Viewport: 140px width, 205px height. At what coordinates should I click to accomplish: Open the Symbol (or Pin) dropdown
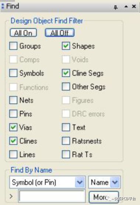48,182
